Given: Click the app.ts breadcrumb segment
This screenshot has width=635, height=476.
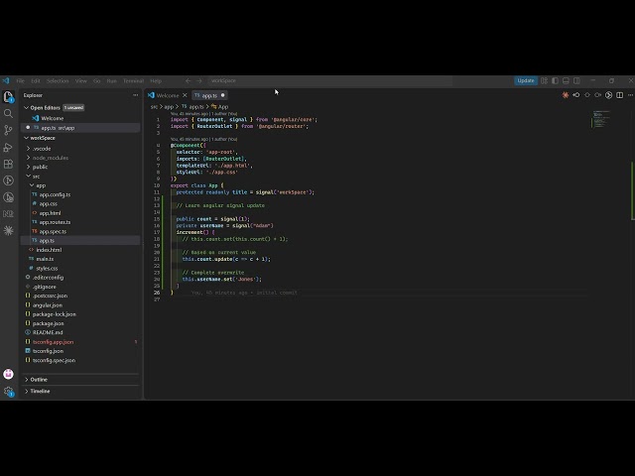Looking at the screenshot, I should point(192,107).
